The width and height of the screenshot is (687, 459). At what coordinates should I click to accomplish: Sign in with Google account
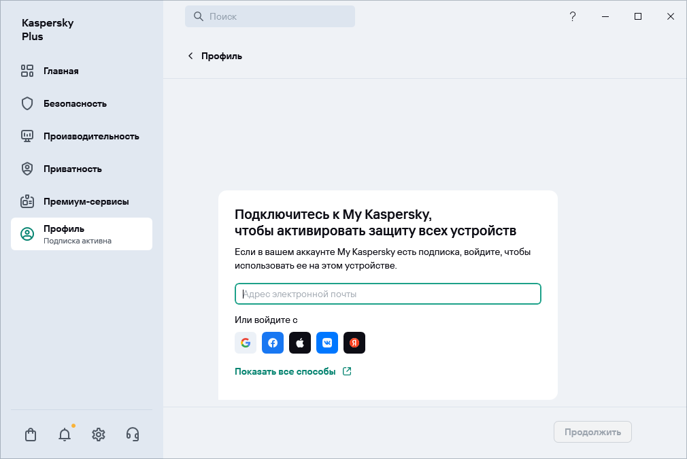click(246, 343)
